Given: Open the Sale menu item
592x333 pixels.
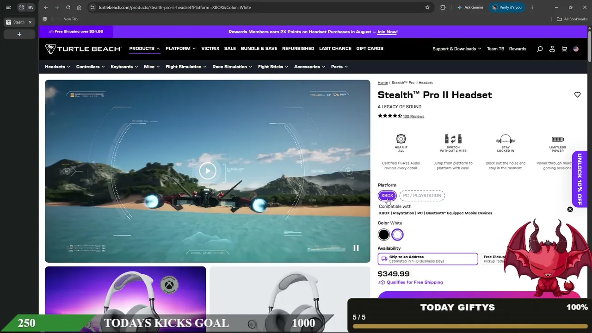Looking at the screenshot, I should 230,49.
